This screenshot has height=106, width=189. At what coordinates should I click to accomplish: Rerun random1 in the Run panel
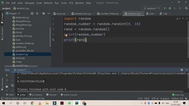7,75
